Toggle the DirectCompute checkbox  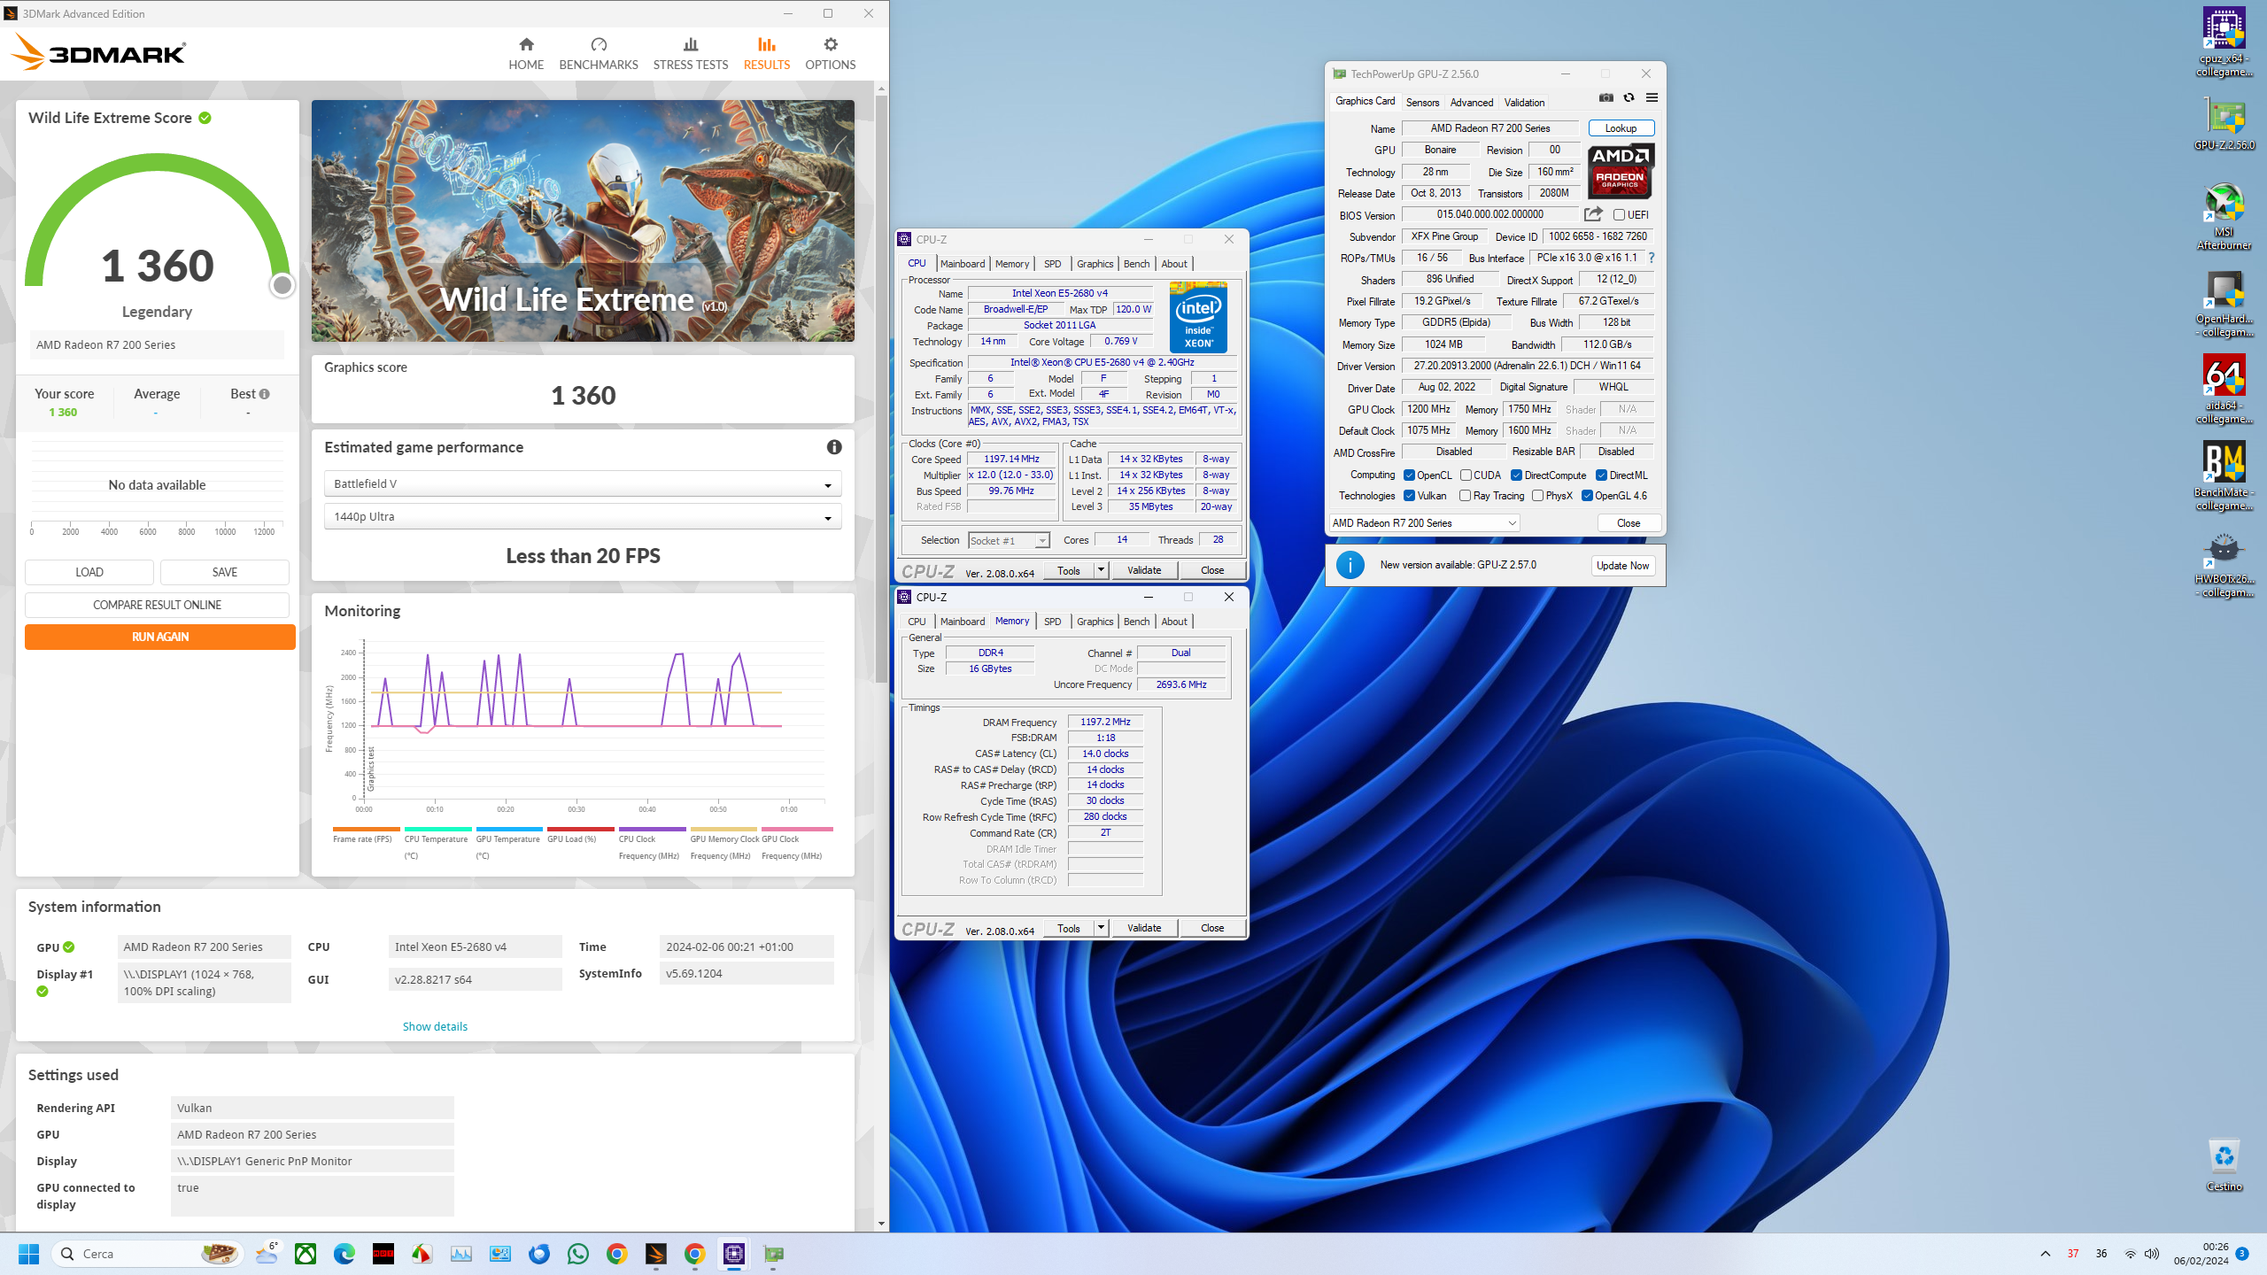click(x=1516, y=475)
